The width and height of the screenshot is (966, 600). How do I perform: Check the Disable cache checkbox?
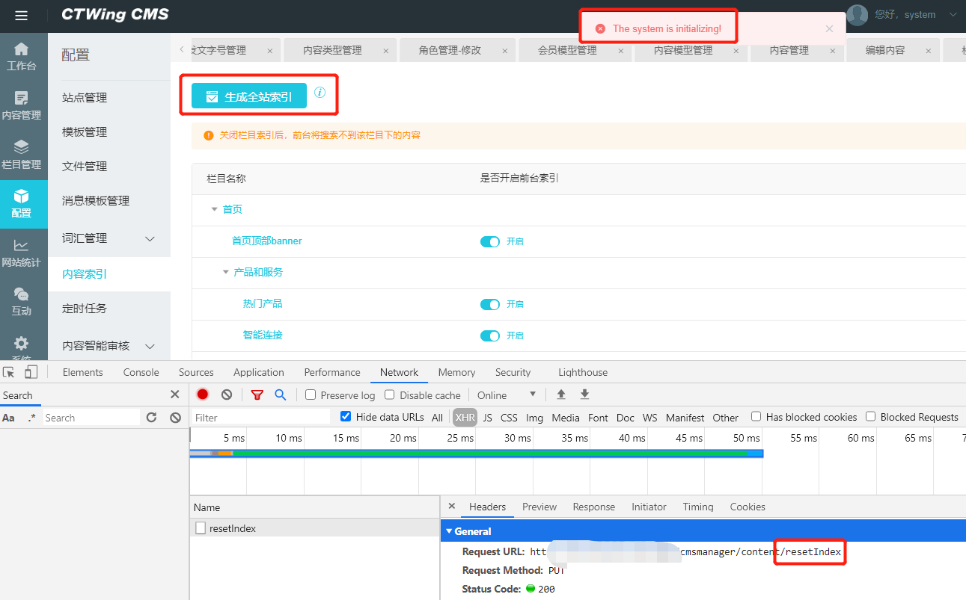coord(390,395)
